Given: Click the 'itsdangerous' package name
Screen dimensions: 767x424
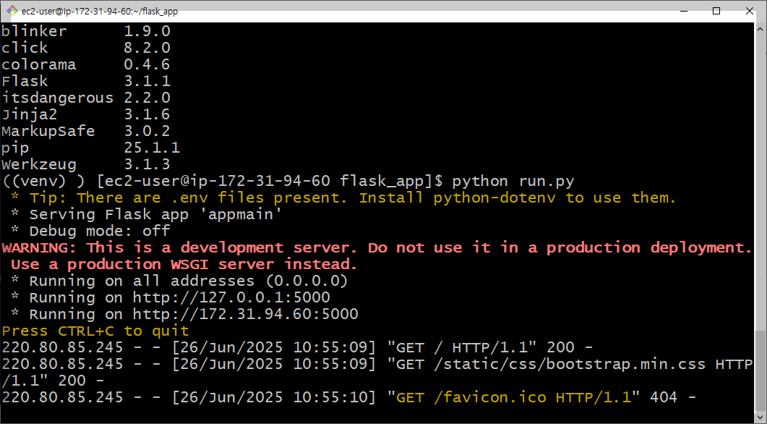Looking at the screenshot, I should 57,98.
